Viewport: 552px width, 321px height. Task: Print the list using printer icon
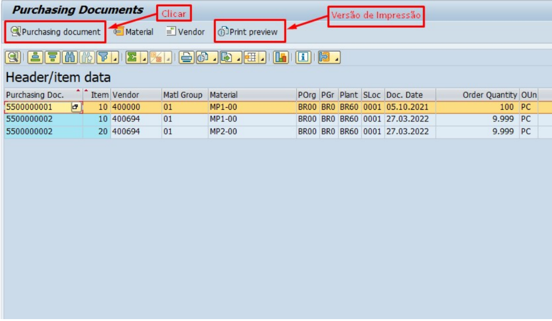tap(186, 57)
